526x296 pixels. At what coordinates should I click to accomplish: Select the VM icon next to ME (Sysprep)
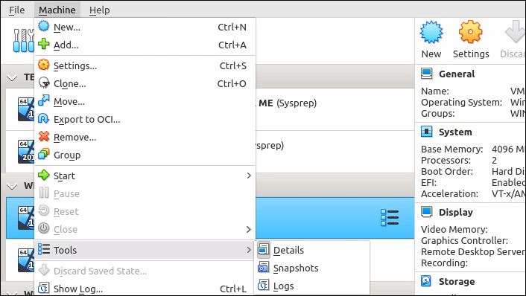(26, 109)
